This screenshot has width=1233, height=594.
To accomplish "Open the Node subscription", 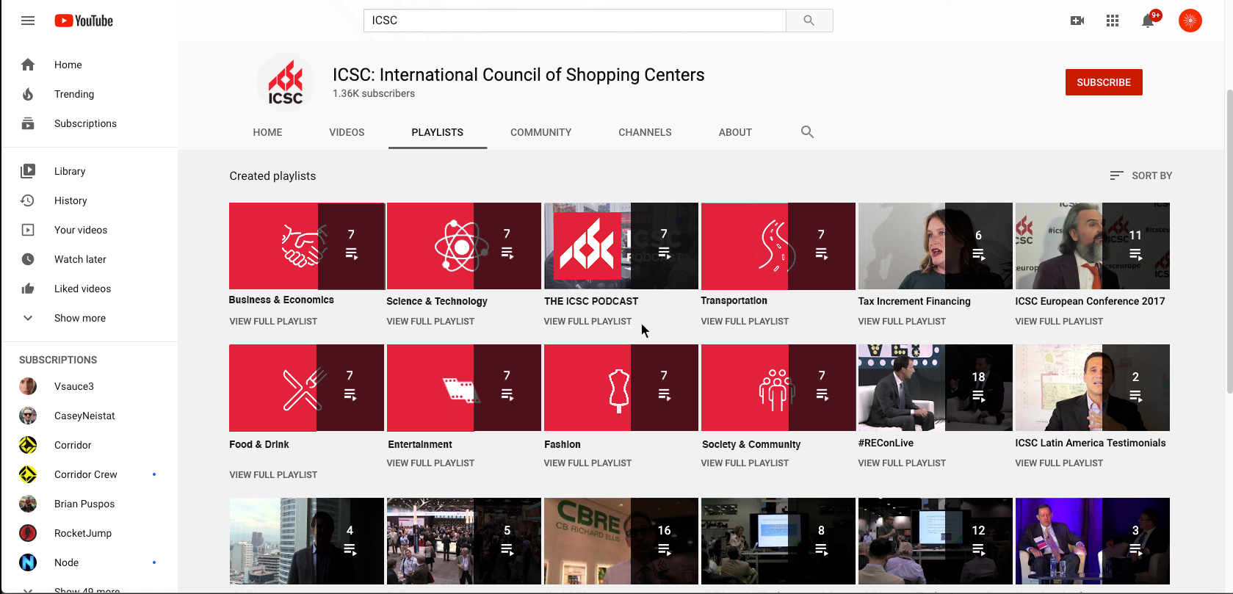I will (89, 562).
